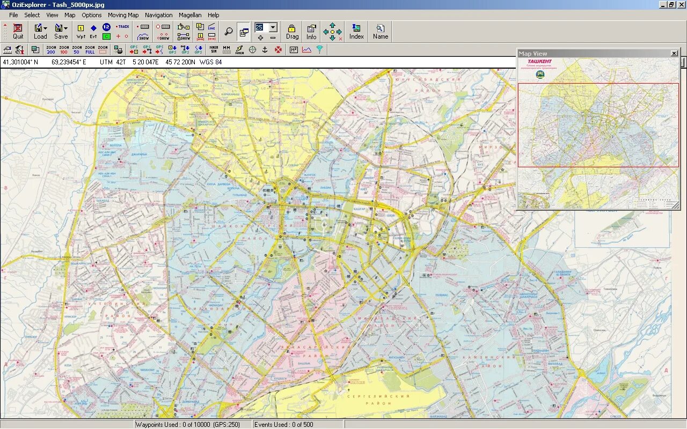Open the Select menu

click(x=32, y=15)
